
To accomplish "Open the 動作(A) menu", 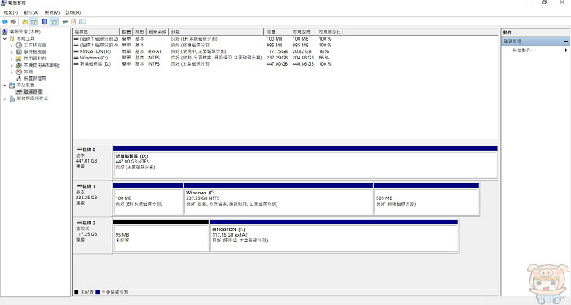I will pos(31,12).
